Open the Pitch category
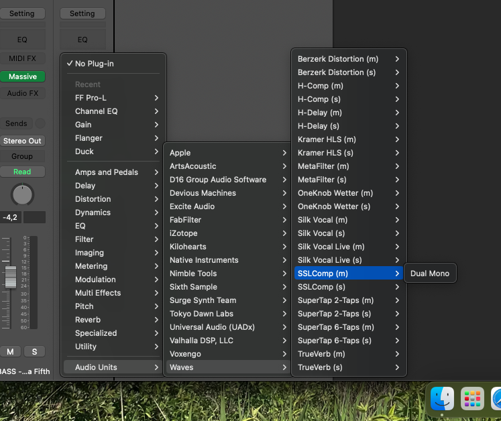Viewport: 501px width, 421px height. [113, 306]
